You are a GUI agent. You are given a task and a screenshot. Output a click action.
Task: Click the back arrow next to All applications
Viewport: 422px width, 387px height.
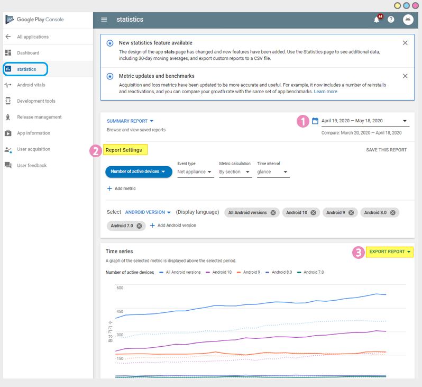8,37
